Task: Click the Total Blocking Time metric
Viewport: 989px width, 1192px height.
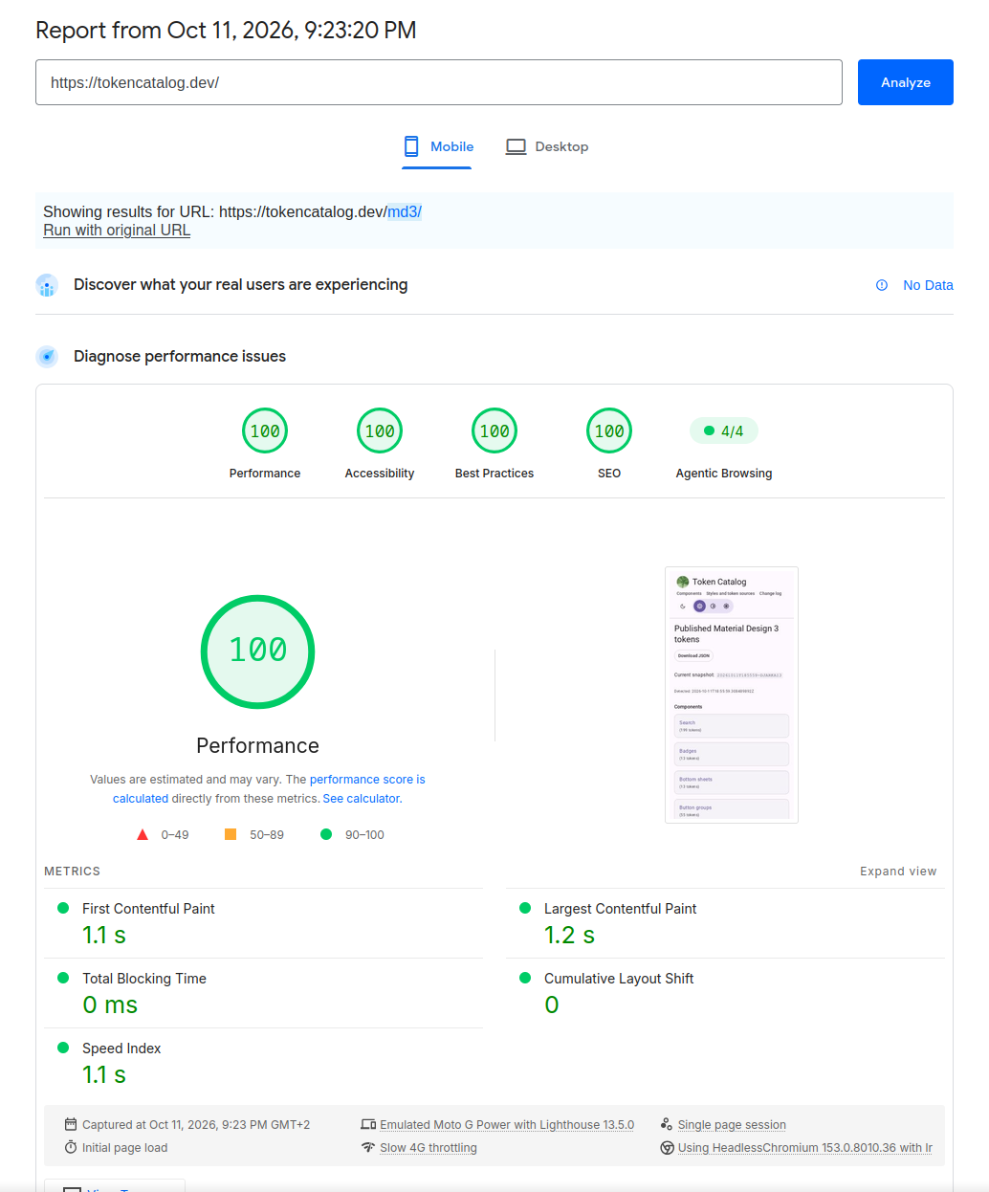Action: [x=263, y=993]
